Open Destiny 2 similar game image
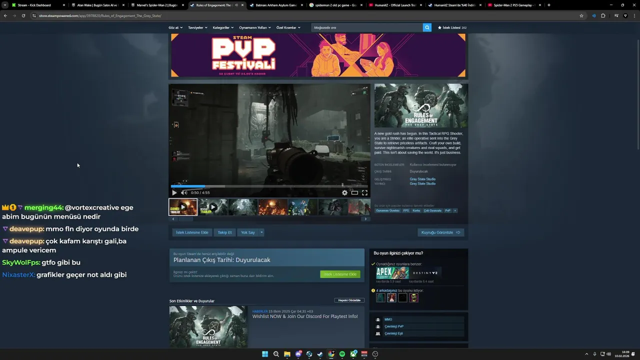Image resolution: width=640 pixels, height=360 pixels. pyautogui.click(x=425, y=273)
